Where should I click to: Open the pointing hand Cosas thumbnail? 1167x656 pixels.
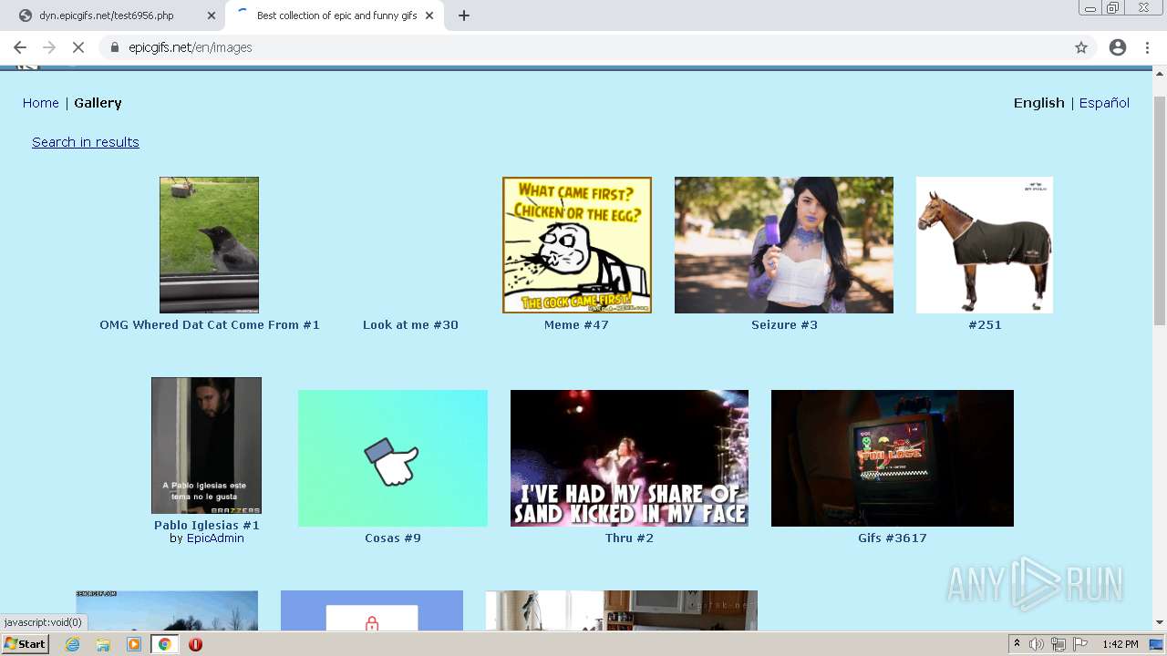[x=393, y=458]
